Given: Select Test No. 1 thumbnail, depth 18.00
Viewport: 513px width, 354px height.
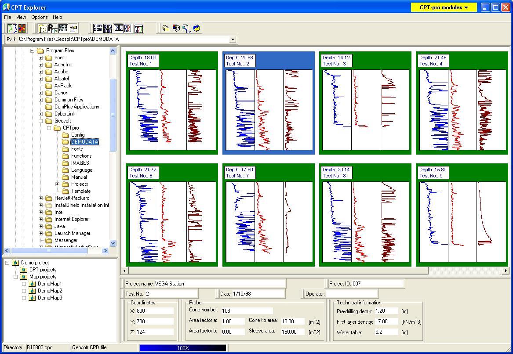Looking at the screenshot, I should [172, 103].
